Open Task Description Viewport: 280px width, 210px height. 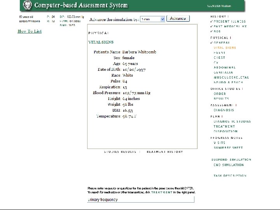pos(230,176)
